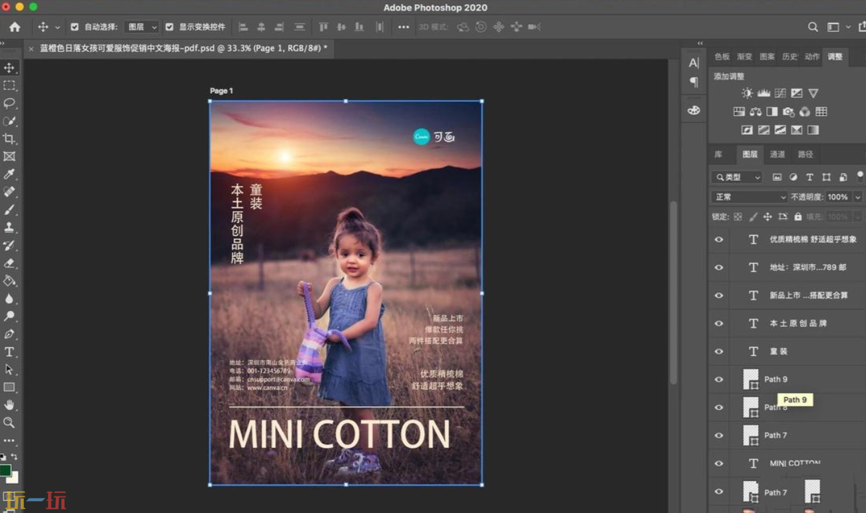866x513 pixels.
Task: Click the foreground color swatch
Action: pos(5,470)
